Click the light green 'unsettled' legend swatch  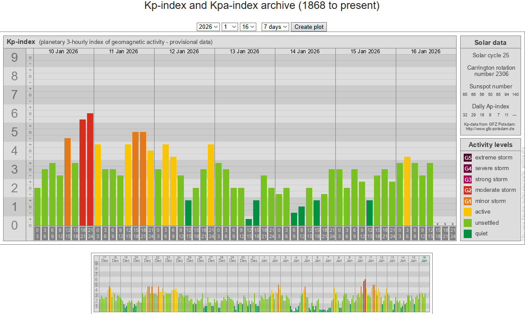coord(468,223)
